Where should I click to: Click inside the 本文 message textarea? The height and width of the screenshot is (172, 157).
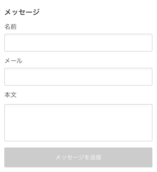78,123
